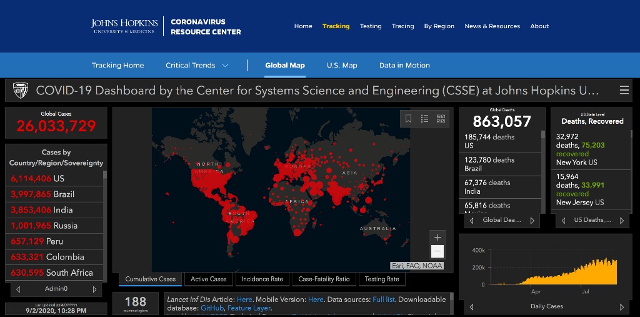
Task: Open the Mobile Version 'Here' link
Action: (316, 299)
